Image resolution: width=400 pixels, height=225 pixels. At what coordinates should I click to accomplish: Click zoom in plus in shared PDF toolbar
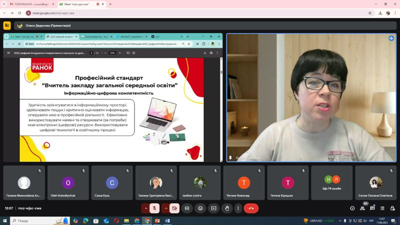pyautogui.click(x=120, y=53)
